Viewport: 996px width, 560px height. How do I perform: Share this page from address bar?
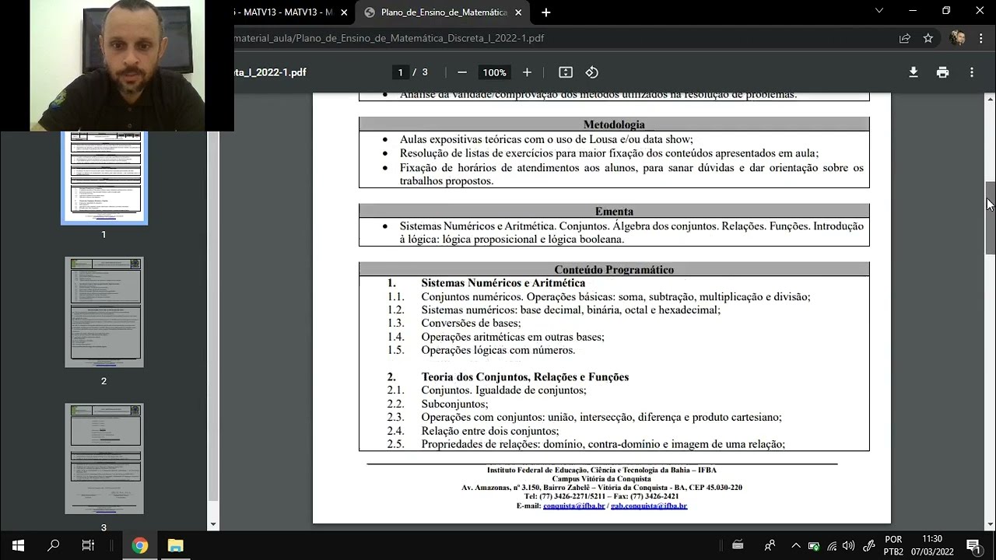905,38
